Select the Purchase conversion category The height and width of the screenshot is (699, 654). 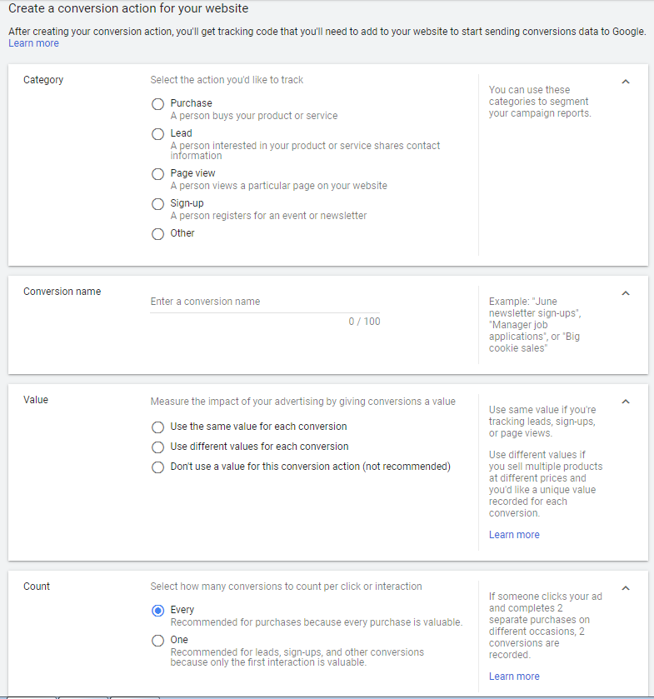point(157,103)
